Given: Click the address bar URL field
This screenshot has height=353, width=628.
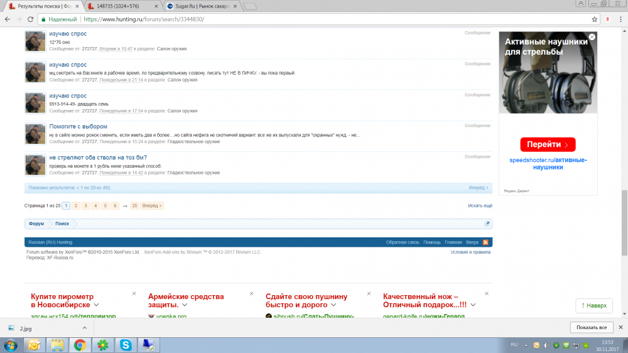Looking at the screenshot, I should 314,19.
